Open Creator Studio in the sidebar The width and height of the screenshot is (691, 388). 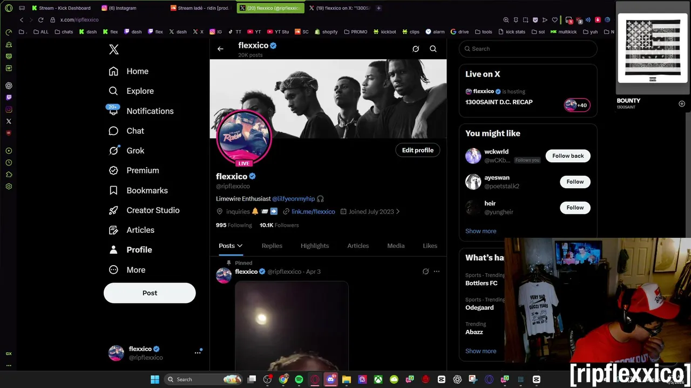point(144,210)
